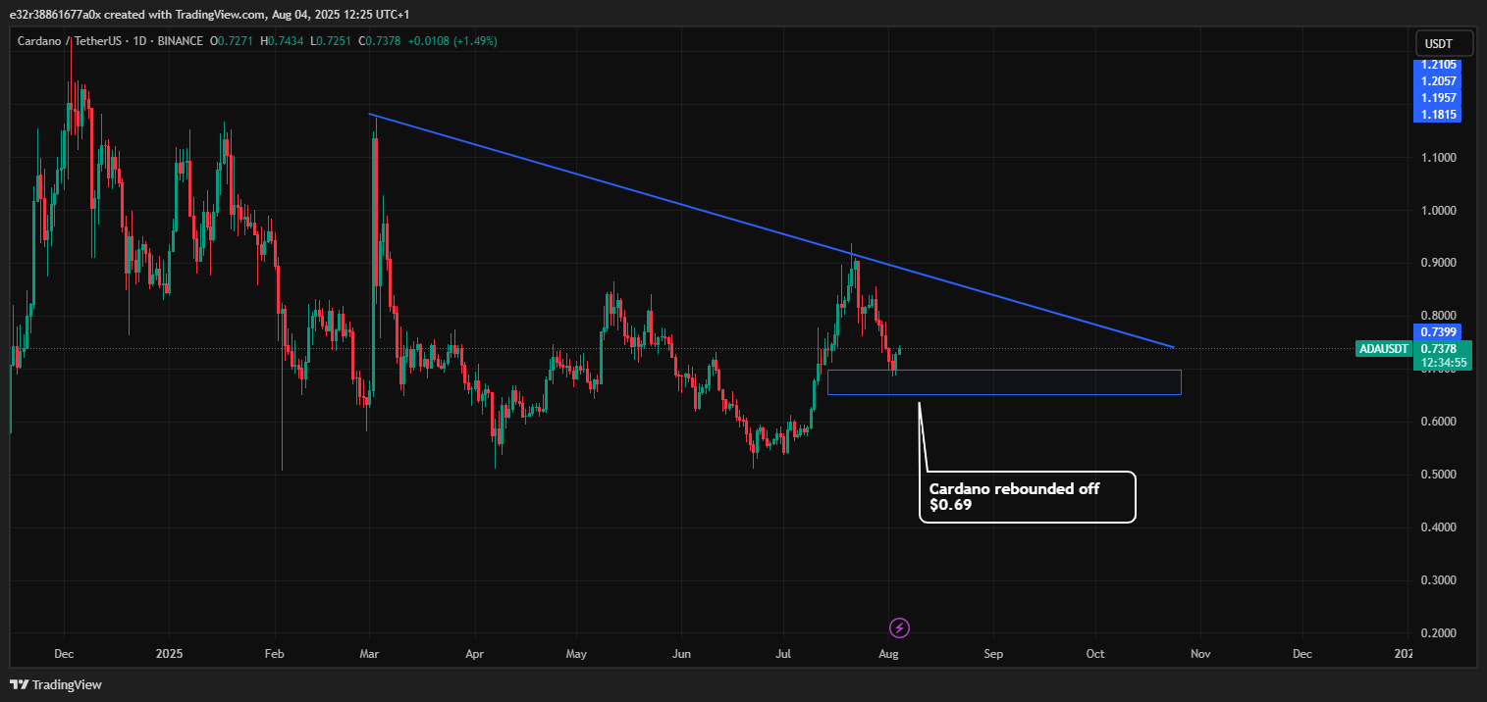Screen dimensions: 1487x702
Task: Click the Sep time axis label
Action: pos(994,653)
